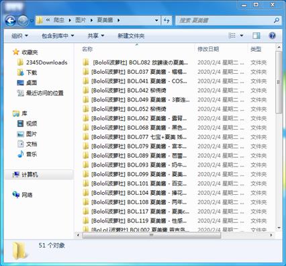
Task: Select 计算机 in the navigation pane
Action: [26, 175]
